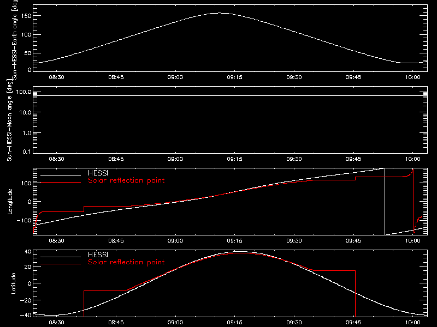Click 09:15 under the Earth angle plot
Screen dimensions: 437x327
(x=235, y=77)
